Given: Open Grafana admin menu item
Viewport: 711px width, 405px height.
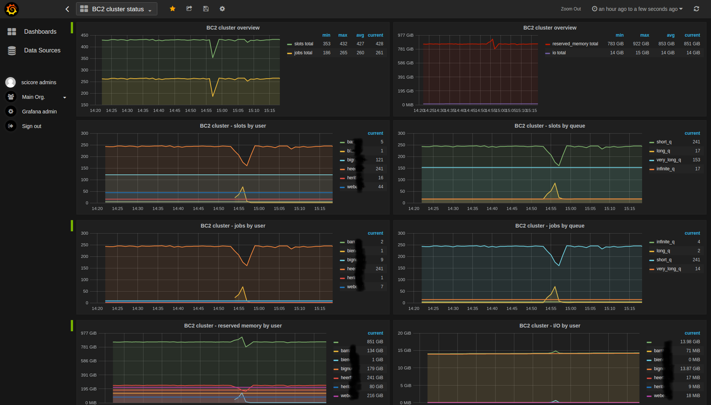Looking at the screenshot, I should (x=39, y=112).
